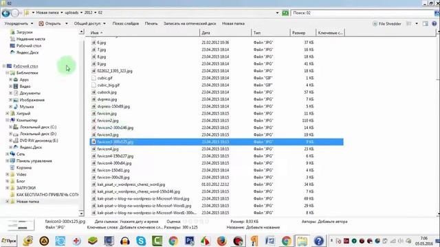Create a Новая папка from toolbar
440x247 pixels.
[x=233, y=23]
